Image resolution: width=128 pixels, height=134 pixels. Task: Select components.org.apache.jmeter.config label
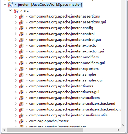coord(61,28)
